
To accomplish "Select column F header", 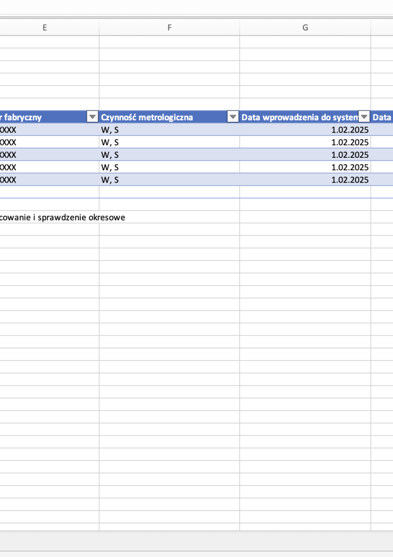I will pos(169,27).
